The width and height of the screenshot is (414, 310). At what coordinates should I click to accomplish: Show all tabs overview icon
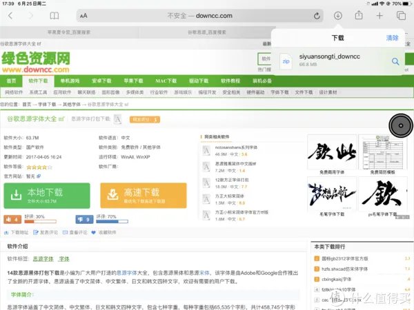[x=401, y=16]
